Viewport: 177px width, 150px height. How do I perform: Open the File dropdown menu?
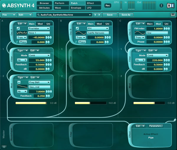click(x=9, y=15)
